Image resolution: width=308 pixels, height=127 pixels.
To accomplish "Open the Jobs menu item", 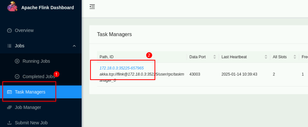I will (x=41, y=46).
